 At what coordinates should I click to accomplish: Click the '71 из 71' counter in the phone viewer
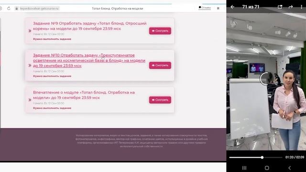point(251,7)
